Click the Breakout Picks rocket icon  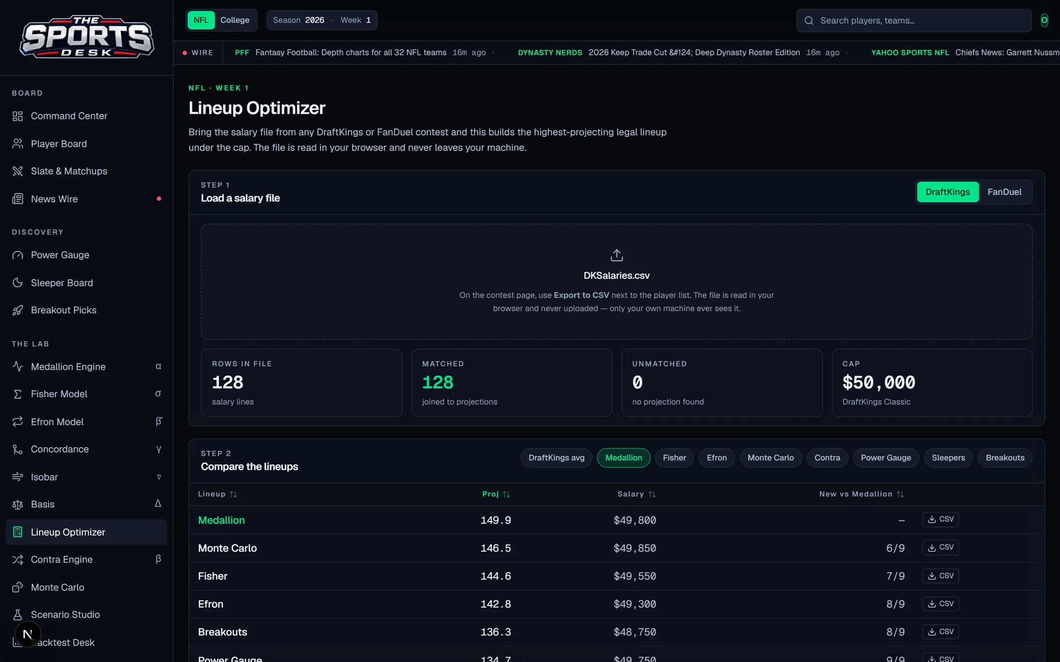[x=18, y=310]
